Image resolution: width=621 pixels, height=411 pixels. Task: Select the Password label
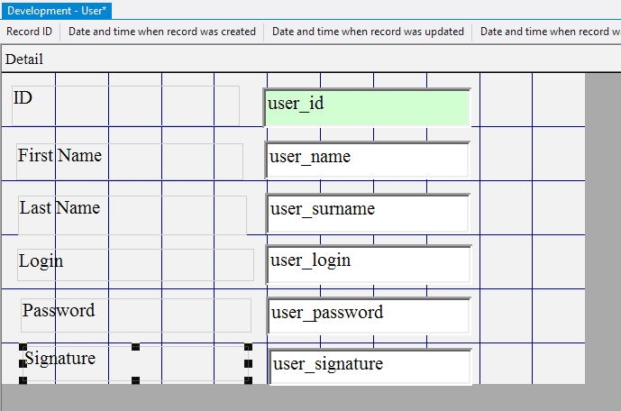coord(59,310)
